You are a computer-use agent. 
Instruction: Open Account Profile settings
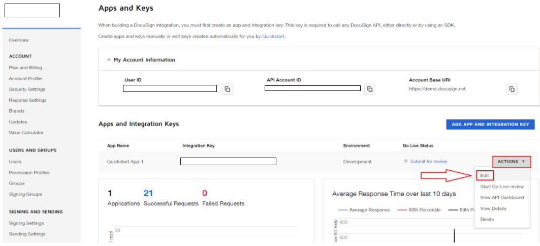[x=25, y=79]
